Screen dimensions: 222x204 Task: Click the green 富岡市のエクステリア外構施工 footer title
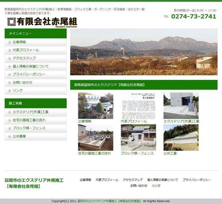point(34,183)
